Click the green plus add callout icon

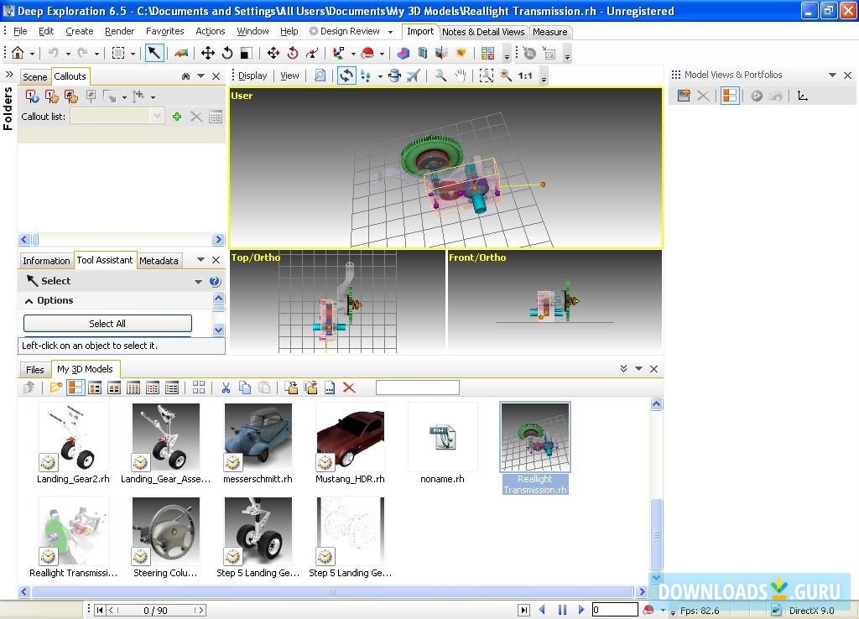[x=177, y=117]
